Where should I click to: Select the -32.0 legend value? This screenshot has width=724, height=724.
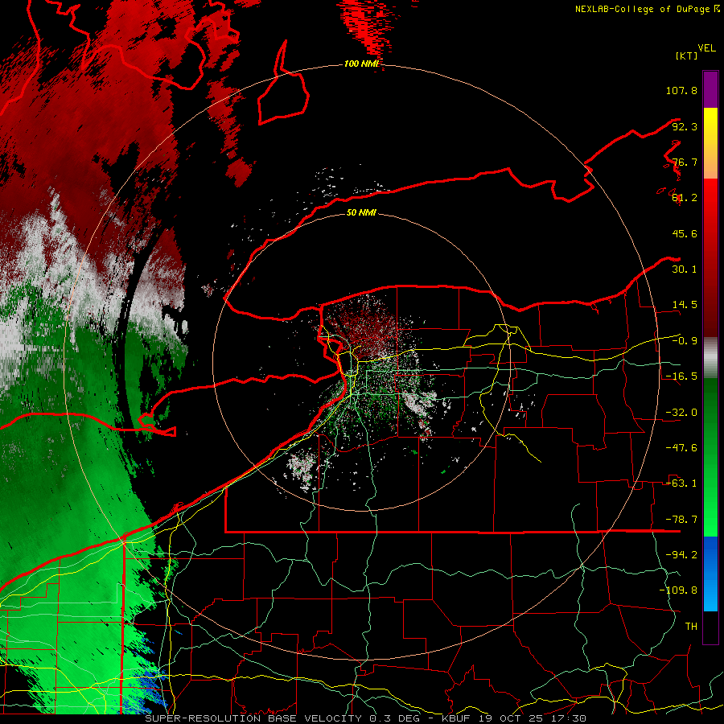[681, 413]
